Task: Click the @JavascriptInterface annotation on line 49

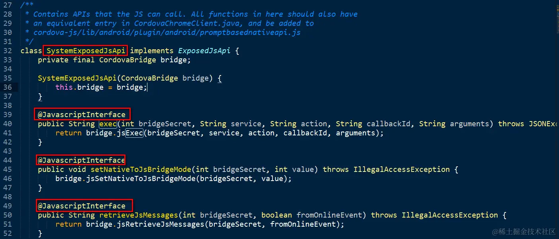Action: point(82,206)
